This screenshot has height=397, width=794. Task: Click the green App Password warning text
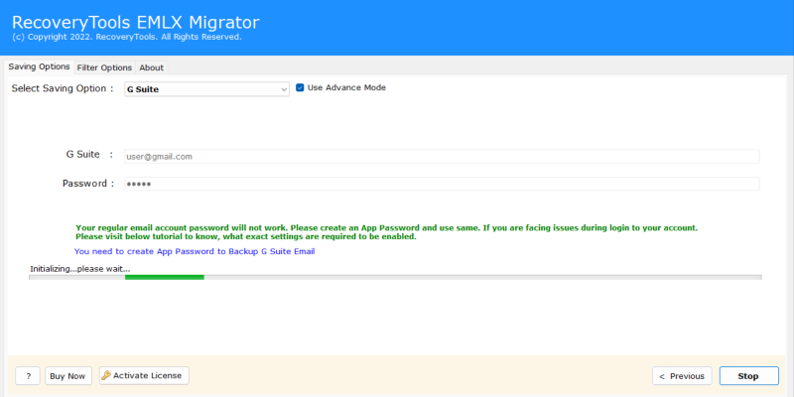click(x=386, y=232)
